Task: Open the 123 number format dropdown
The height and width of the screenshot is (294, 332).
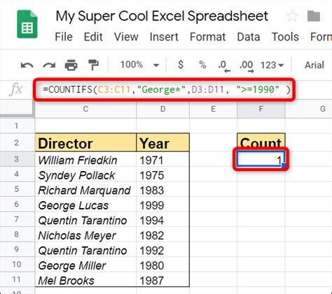Action: point(272,65)
